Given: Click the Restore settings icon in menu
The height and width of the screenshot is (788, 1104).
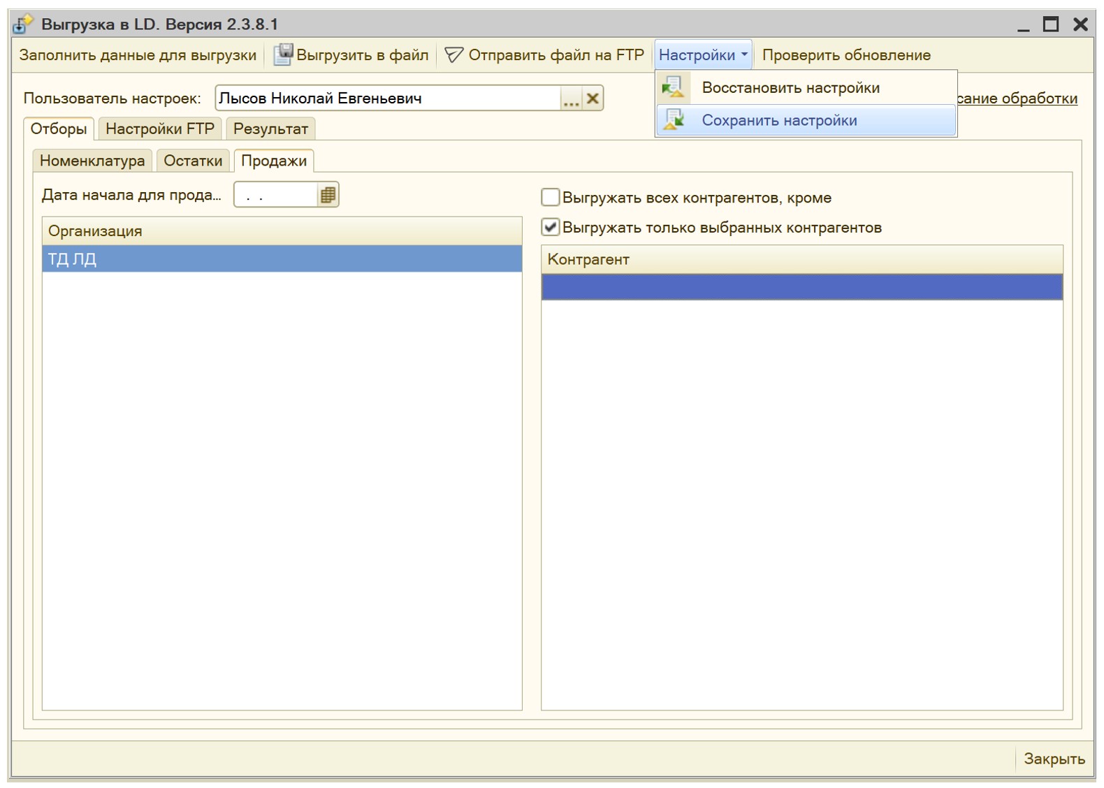Looking at the screenshot, I should (673, 87).
